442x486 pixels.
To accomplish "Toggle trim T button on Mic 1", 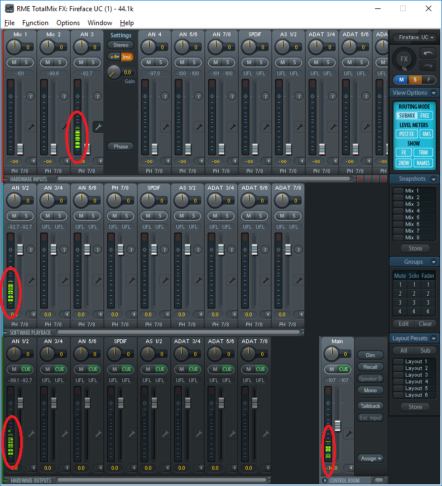I will [x=30, y=97].
